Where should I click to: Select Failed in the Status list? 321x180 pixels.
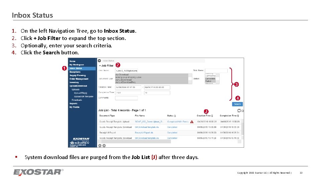coord(210,81)
